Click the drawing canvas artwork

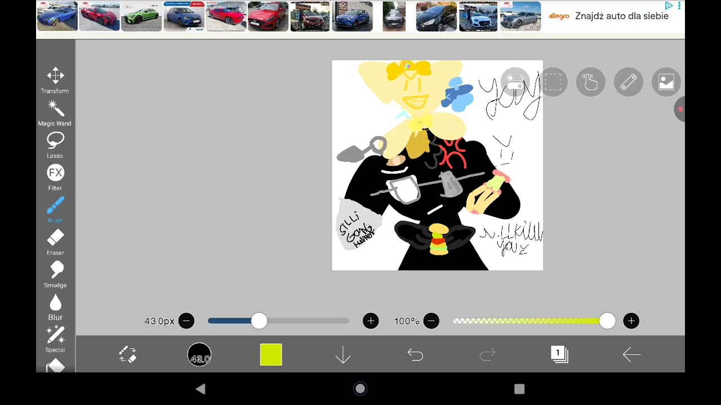(438, 165)
